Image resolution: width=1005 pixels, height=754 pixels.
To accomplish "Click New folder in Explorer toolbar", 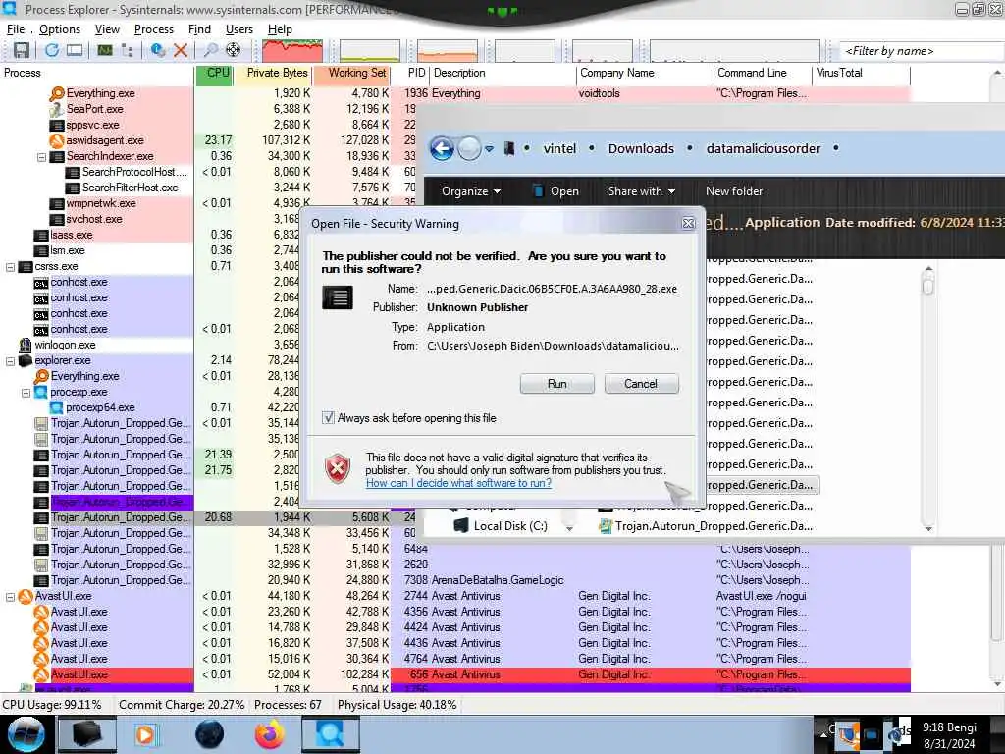I will click(734, 191).
